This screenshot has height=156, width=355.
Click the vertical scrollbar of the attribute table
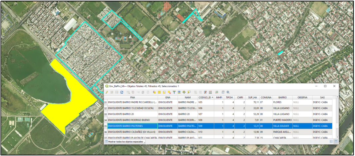click(x=337, y=117)
